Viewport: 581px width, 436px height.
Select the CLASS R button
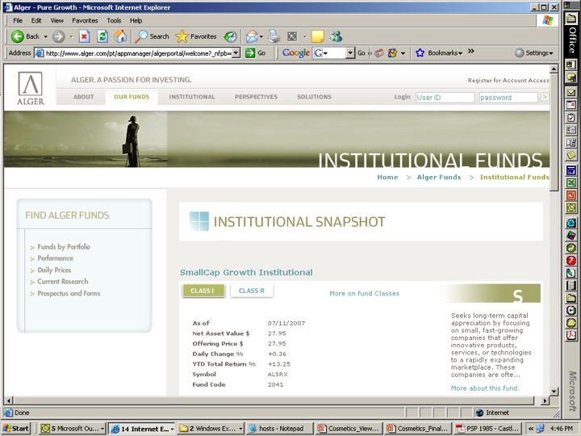pos(252,291)
